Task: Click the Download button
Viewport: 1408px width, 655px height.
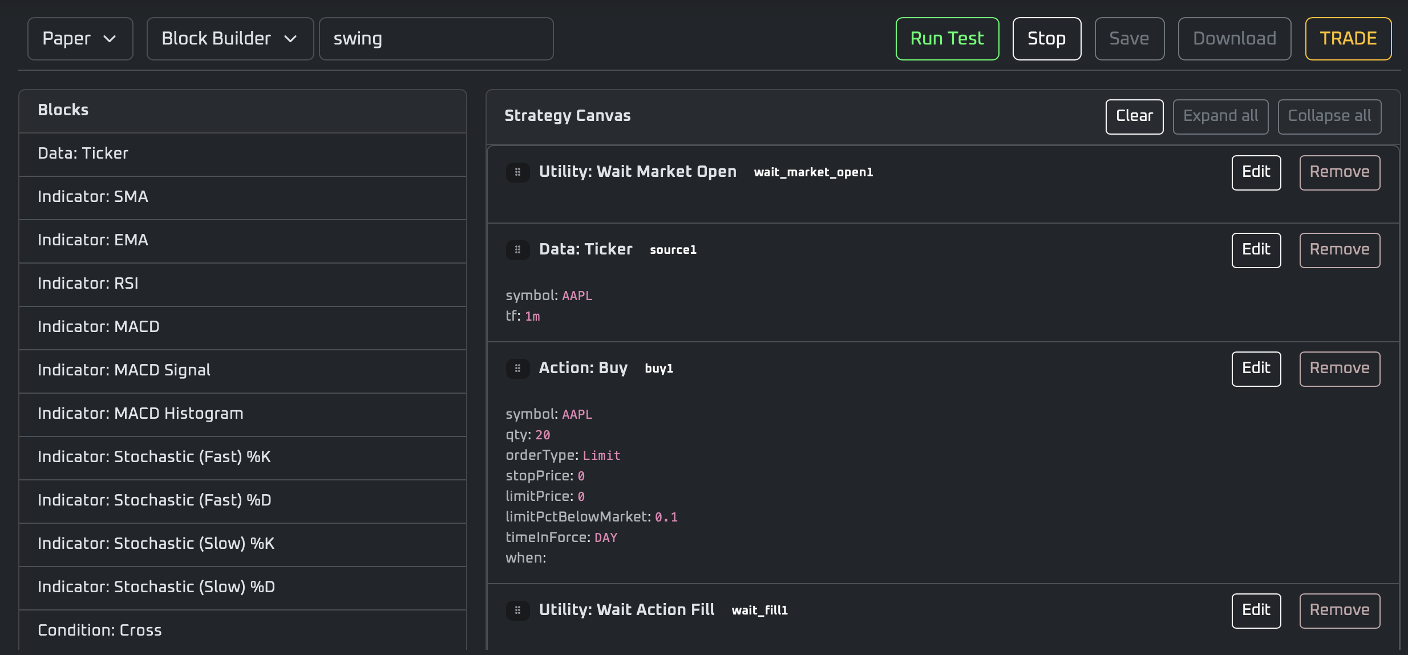Action: 1234,38
